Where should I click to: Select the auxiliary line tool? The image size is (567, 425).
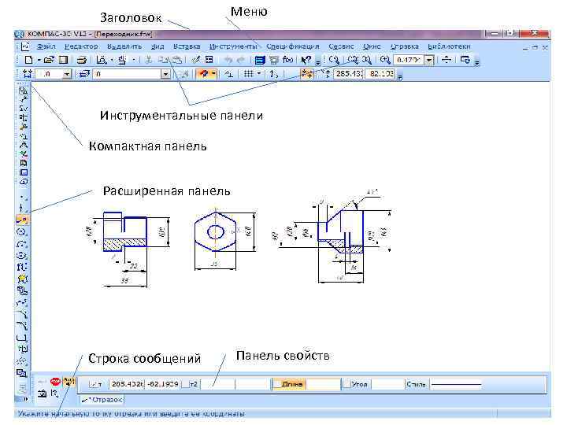22,208
